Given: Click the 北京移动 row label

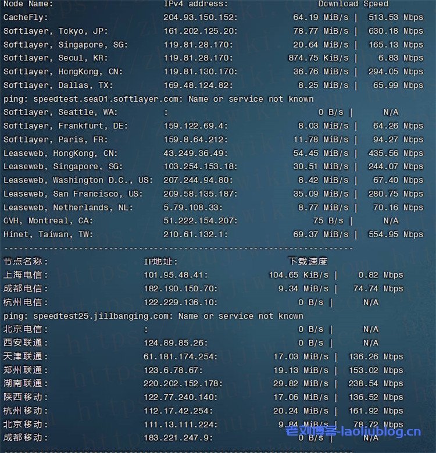Looking at the screenshot, I should pyautogui.click(x=26, y=425).
